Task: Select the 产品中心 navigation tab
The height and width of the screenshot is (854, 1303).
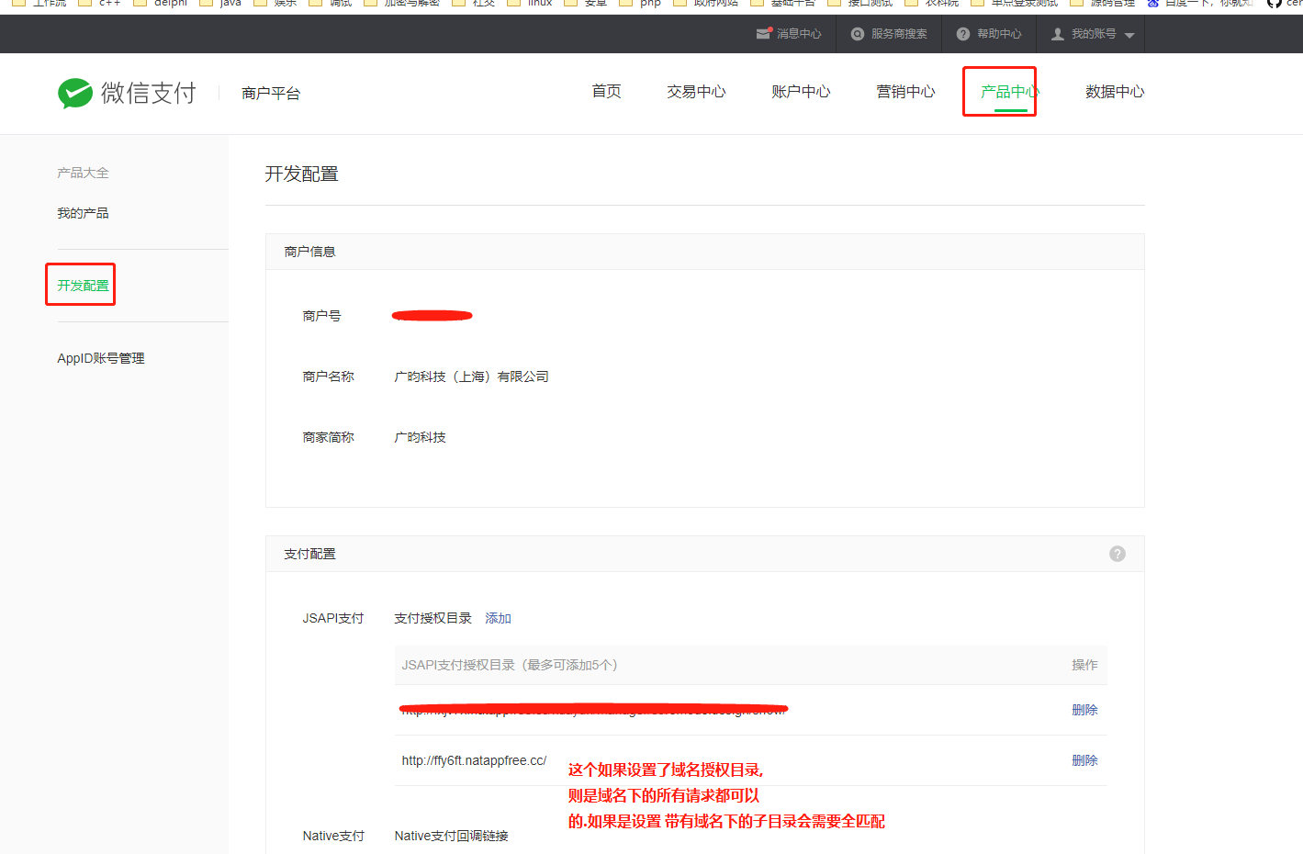Action: (x=1009, y=92)
